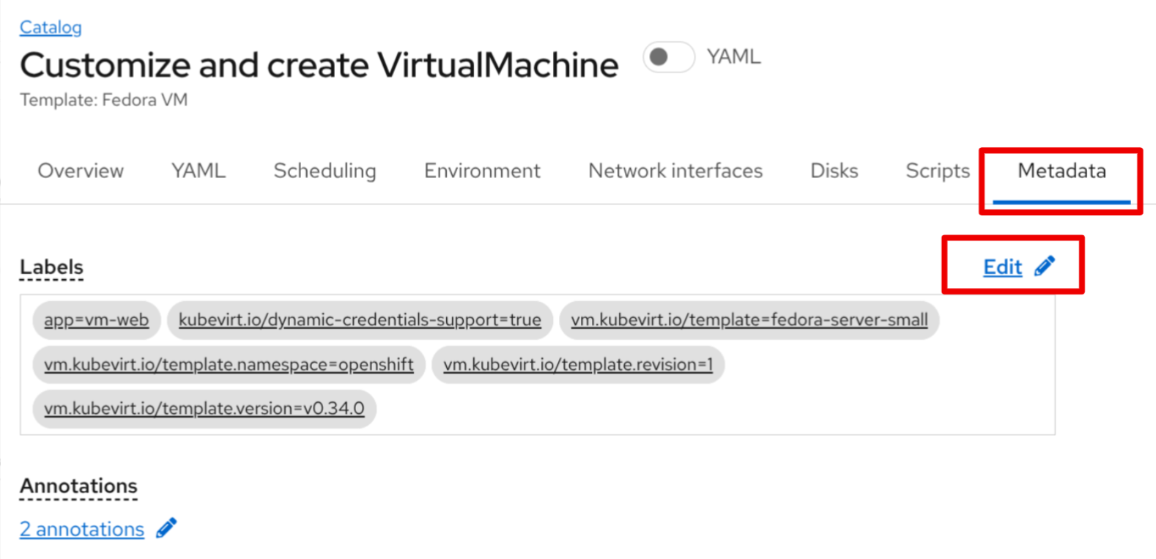Toggle the YAML switch on
The width and height of the screenshot is (1156, 559).
[x=667, y=57]
